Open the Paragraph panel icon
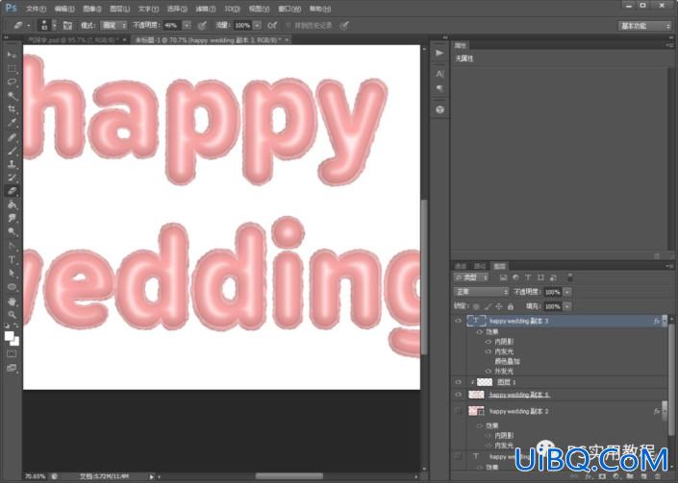678x483 pixels. point(439,88)
